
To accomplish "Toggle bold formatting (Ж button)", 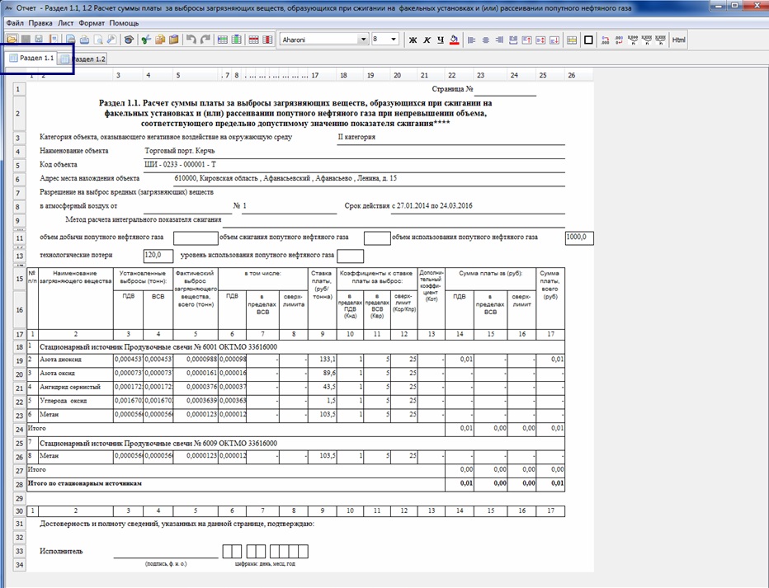I will (x=413, y=40).
